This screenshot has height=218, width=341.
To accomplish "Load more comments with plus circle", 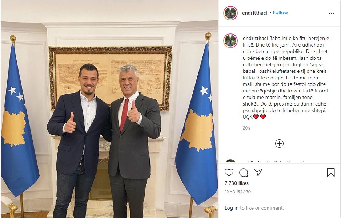I will 279,144.
